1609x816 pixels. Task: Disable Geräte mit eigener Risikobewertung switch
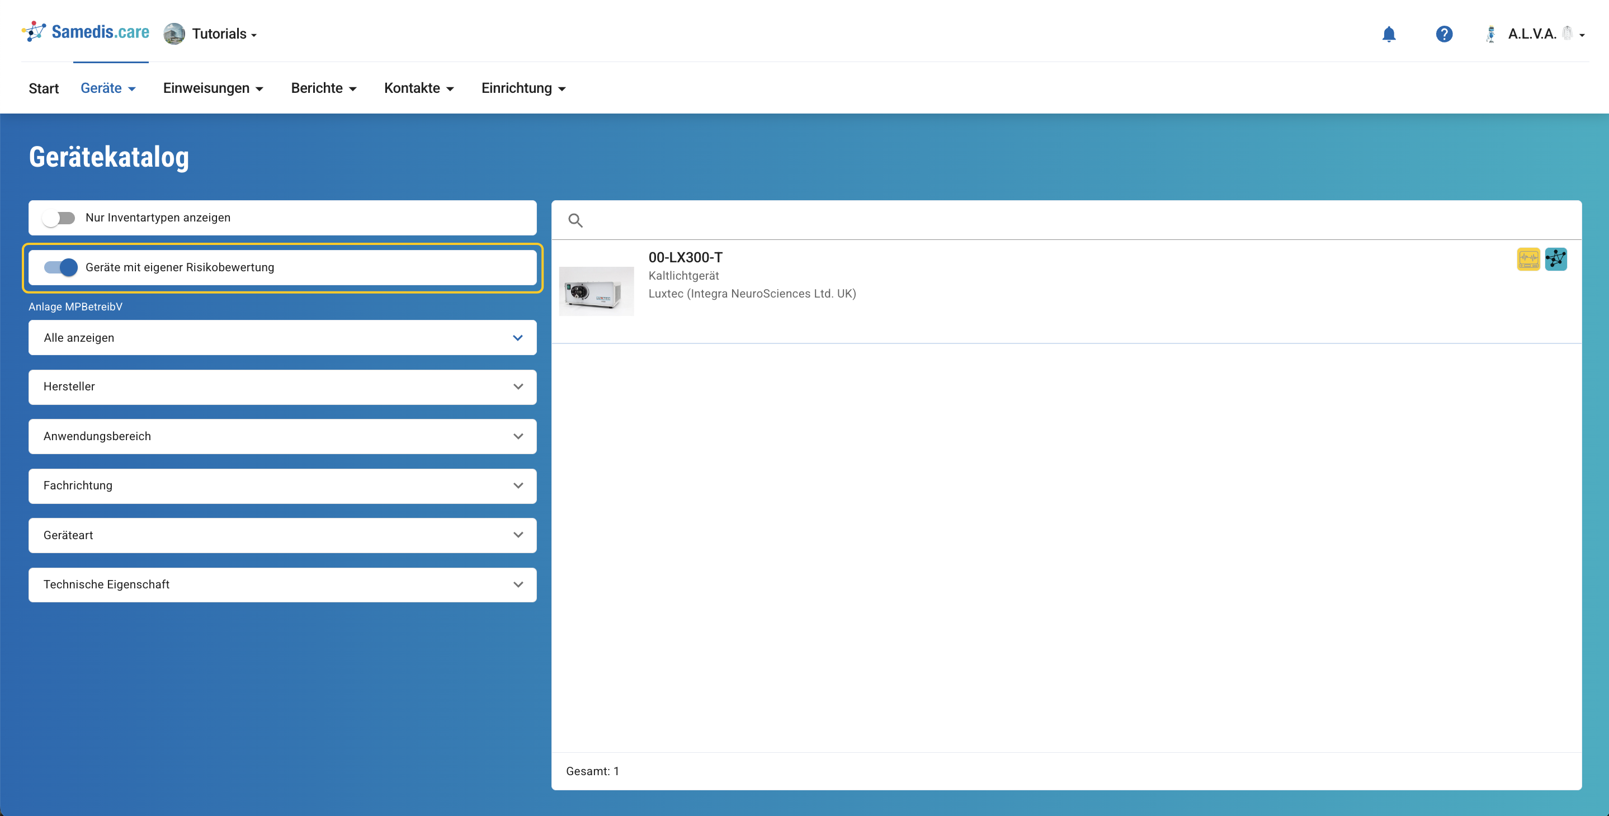tap(61, 267)
